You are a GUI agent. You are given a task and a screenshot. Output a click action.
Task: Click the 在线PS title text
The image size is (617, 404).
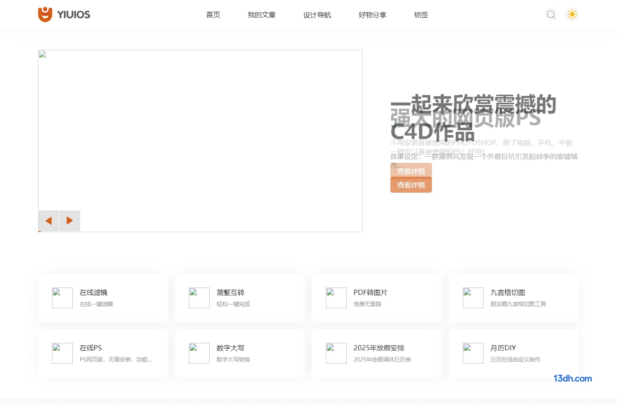pos(91,348)
